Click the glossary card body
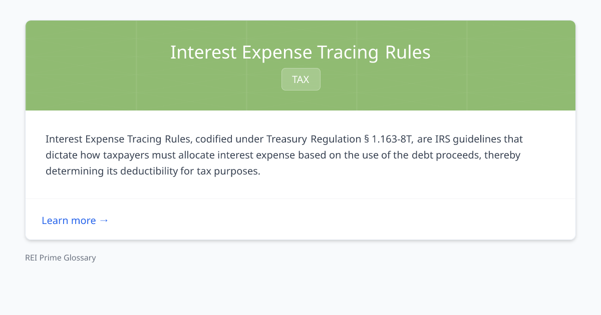This screenshot has height=315, width=601. tap(300, 155)
